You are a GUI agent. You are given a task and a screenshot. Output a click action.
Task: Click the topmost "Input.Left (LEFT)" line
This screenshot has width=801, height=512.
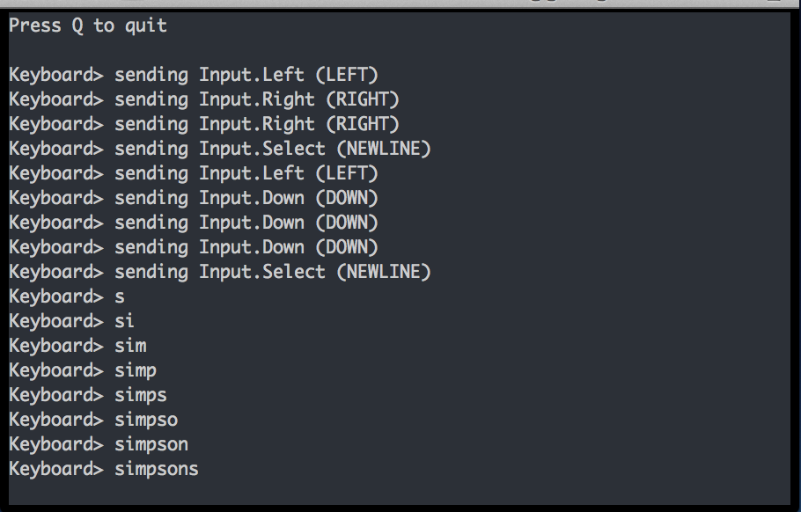(x=194, y=75)
